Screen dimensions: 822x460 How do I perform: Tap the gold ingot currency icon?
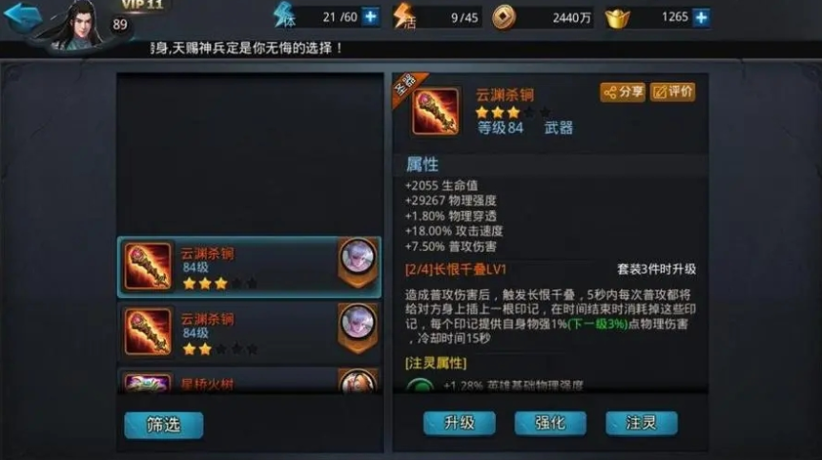click(618, 19)
